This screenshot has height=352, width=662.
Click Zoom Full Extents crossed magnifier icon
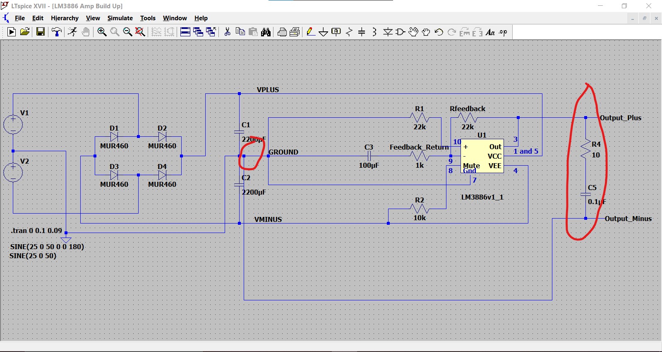(x=140, y=32)
